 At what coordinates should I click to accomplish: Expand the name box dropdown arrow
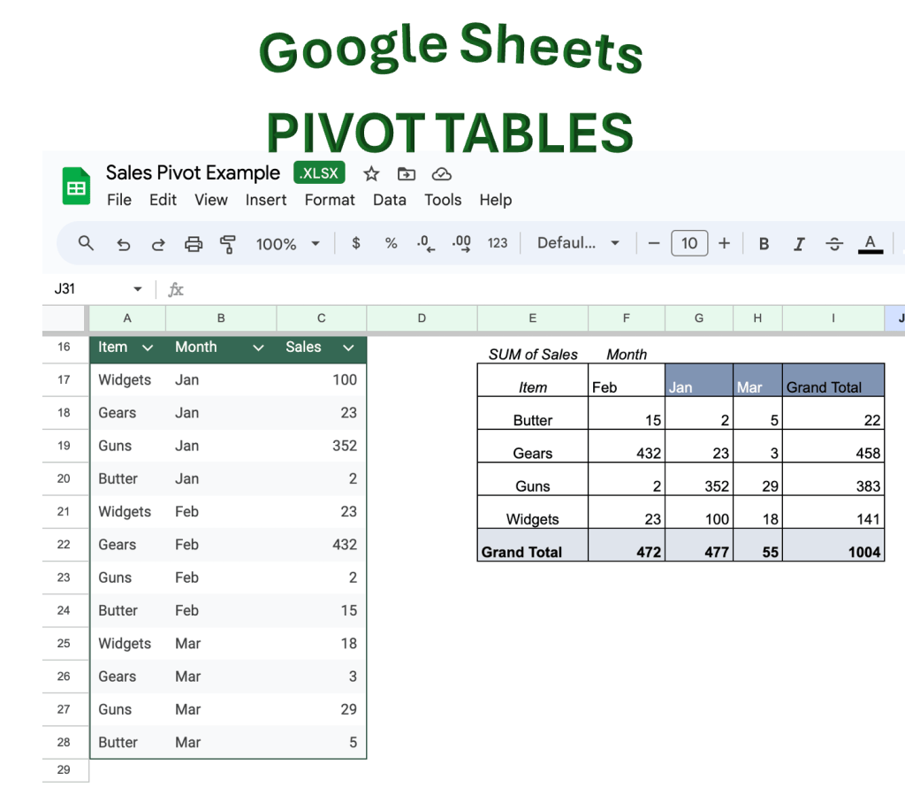click(x=137, y=288)
